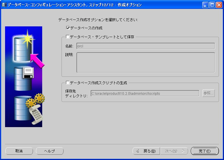
Task: Click the 説明: label
Action: pos(69,55)
